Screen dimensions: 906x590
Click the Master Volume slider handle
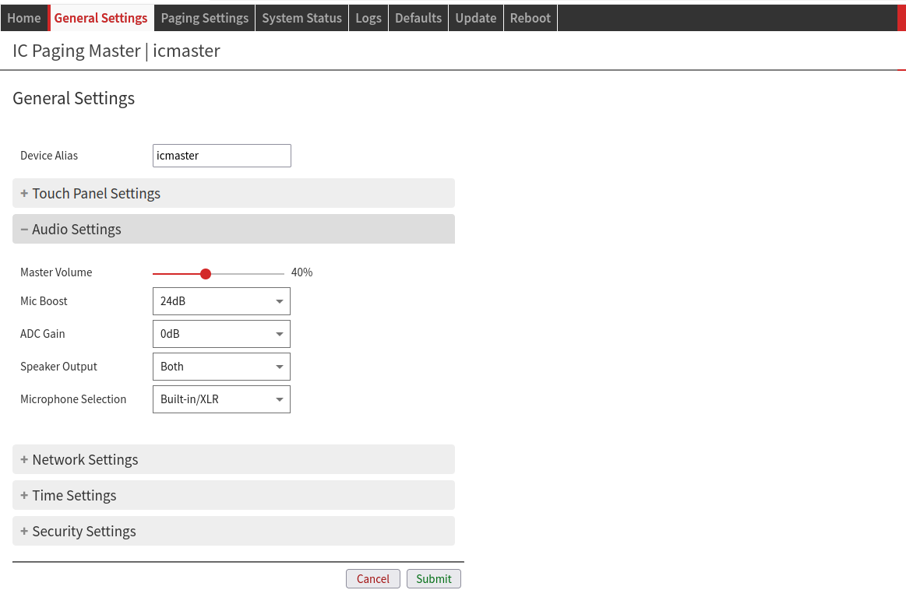pyautogui.click(x=206, y=274)
